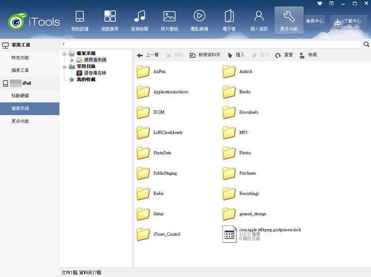
Task: Select 語音備忘錄 in the tree
Action: [x=94, y=73]
